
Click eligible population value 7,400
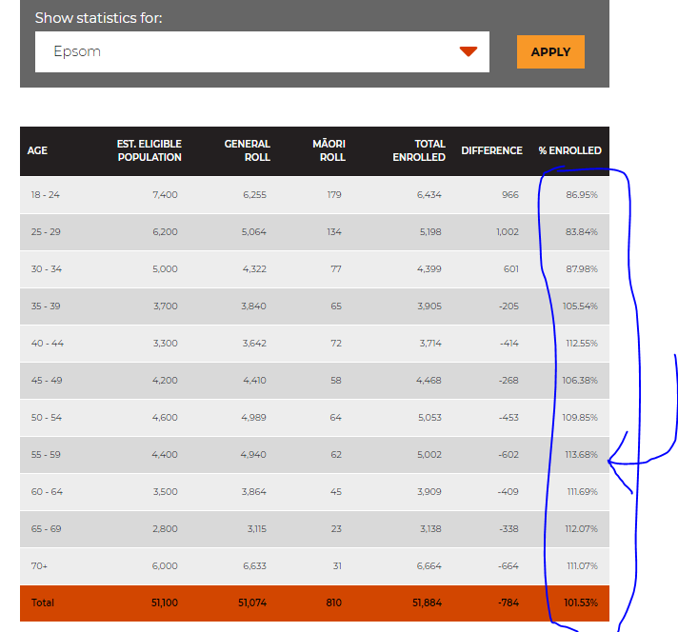click(165, 195)
